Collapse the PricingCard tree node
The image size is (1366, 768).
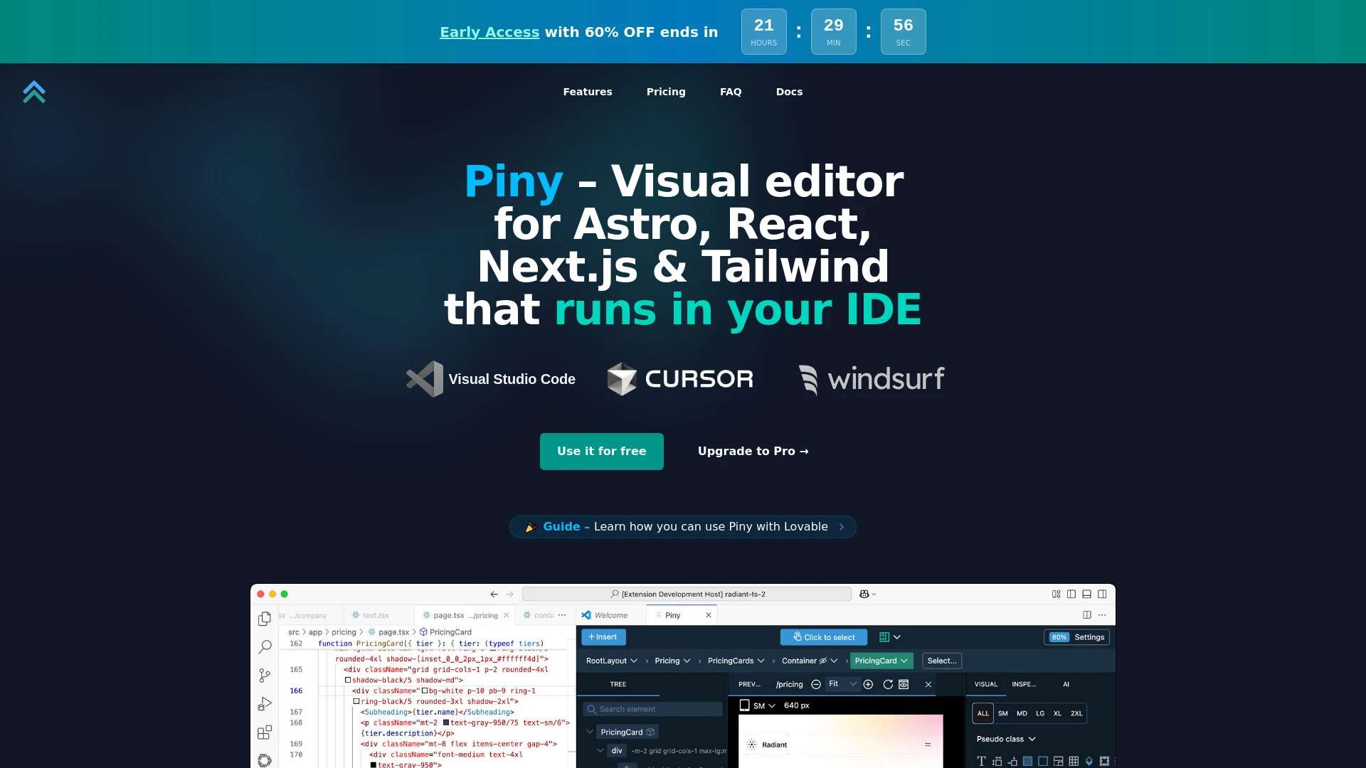coord(589,731)
